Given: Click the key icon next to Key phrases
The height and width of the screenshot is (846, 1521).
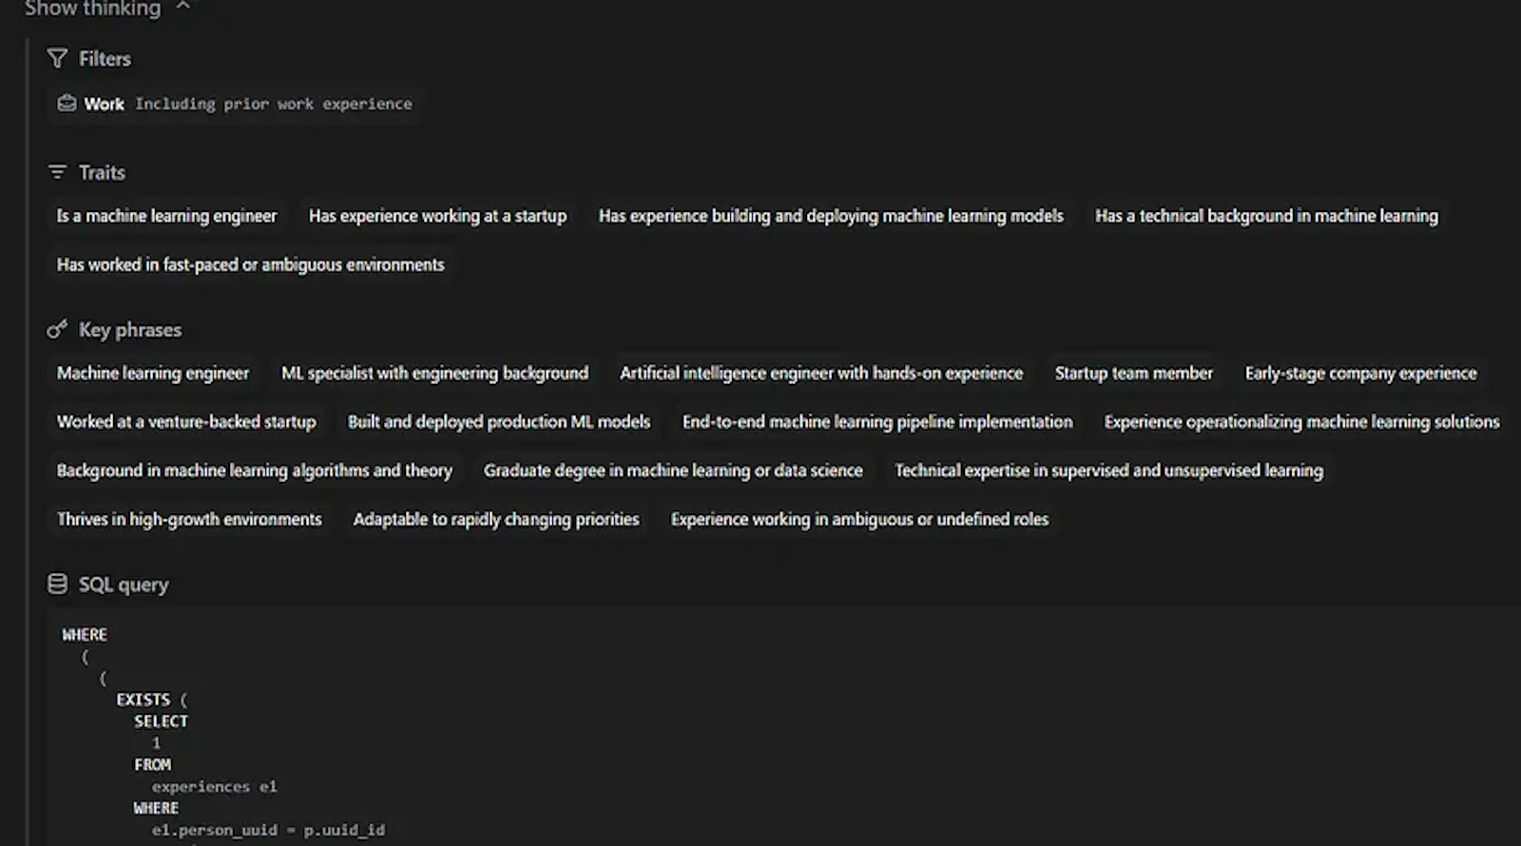Looking at the screenshot, I should (x=58, y=329).
